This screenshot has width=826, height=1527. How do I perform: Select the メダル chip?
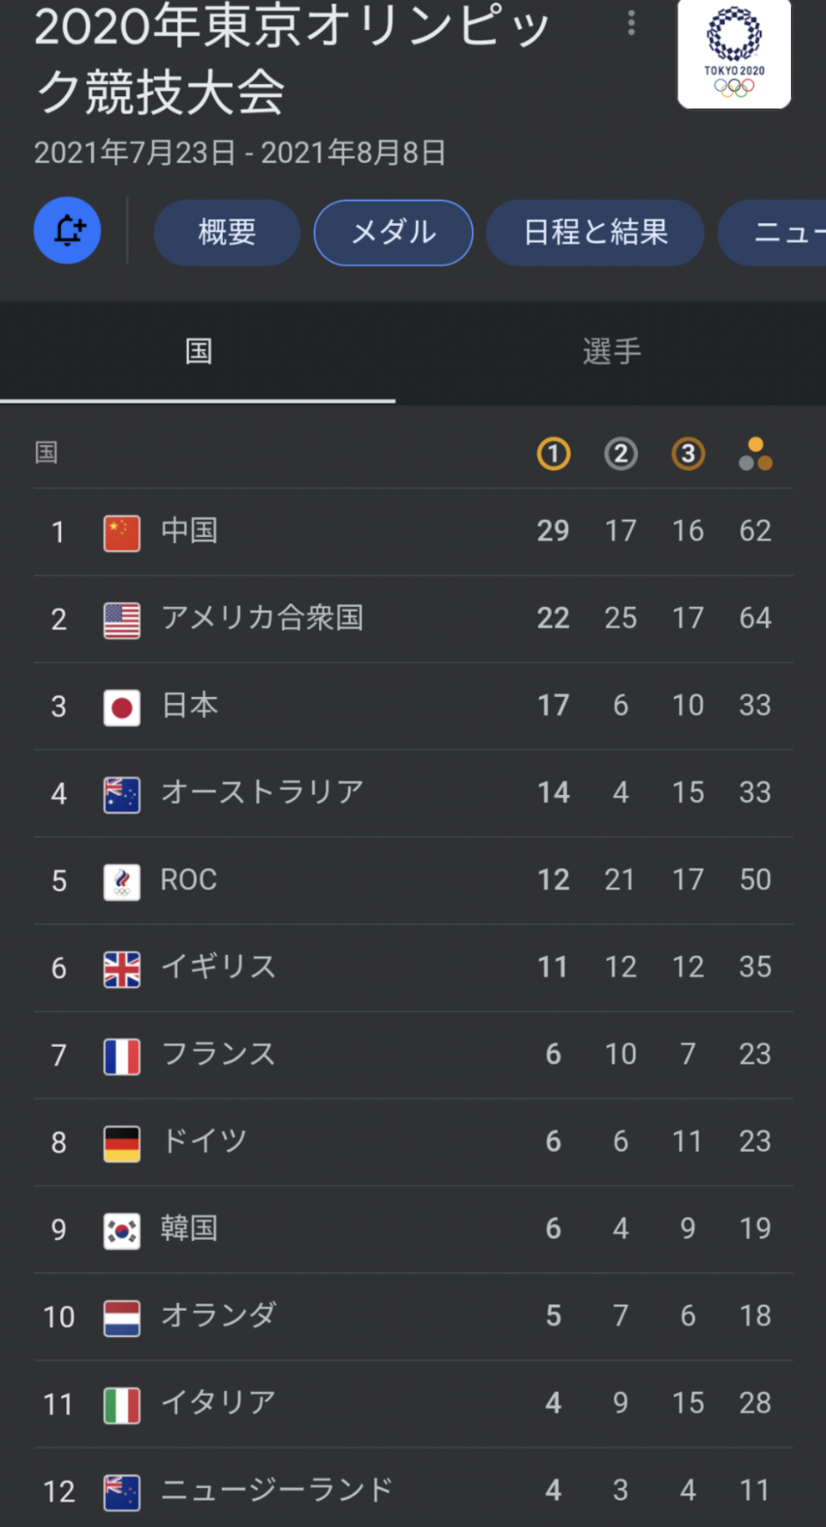point(393,232)
